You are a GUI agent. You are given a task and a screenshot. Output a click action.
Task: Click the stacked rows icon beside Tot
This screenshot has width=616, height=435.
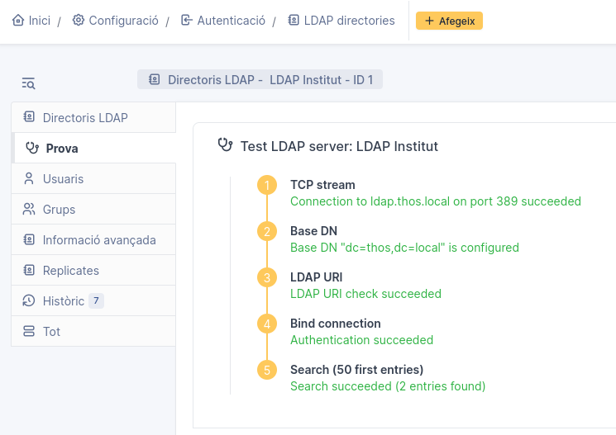click(29, 331)
